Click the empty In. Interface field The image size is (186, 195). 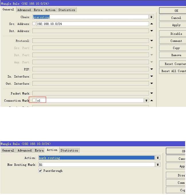[x=91, y=76]
